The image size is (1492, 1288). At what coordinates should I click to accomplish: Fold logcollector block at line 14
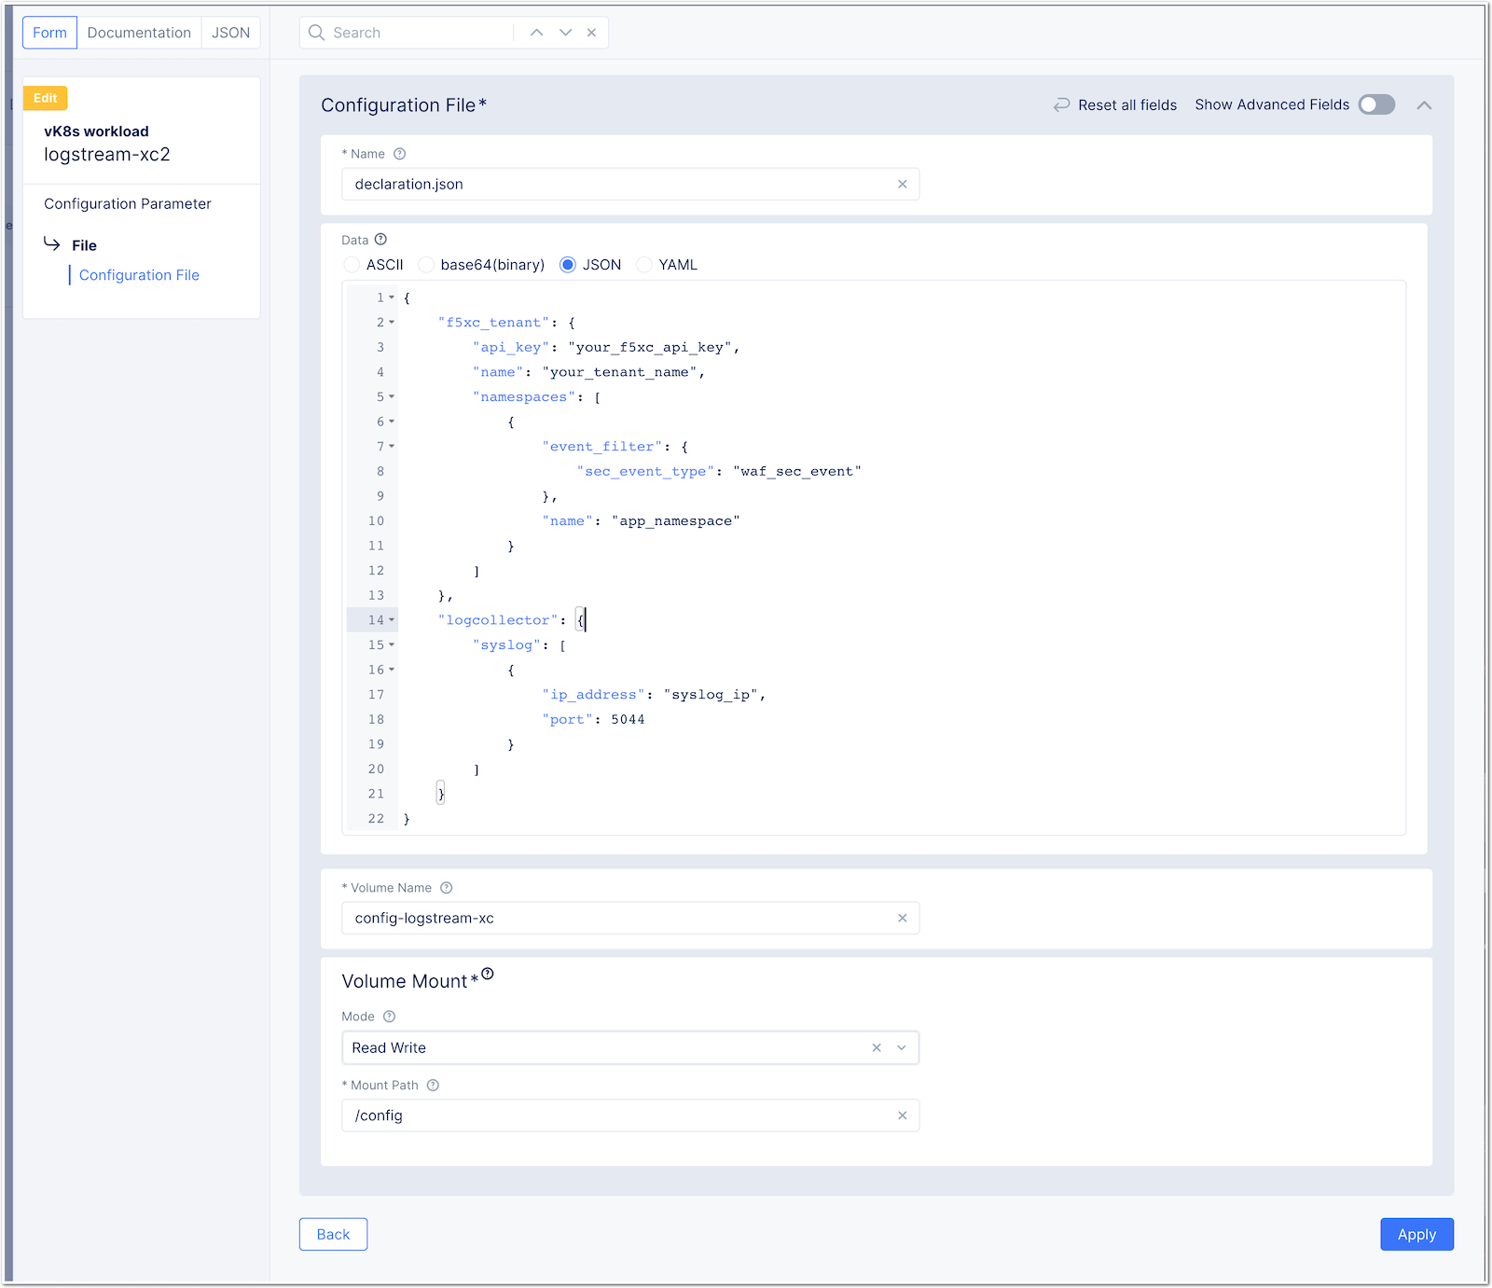coord(392,620)
